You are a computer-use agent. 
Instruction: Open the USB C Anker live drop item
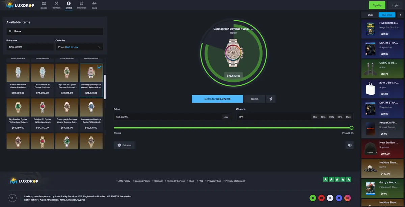point(382,69)
